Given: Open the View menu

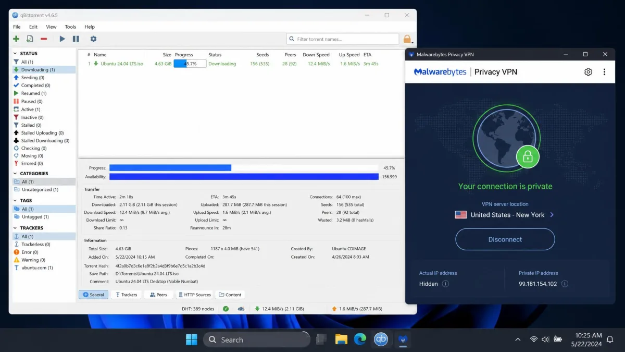Looking at the screenshot, I should [51, 27].
